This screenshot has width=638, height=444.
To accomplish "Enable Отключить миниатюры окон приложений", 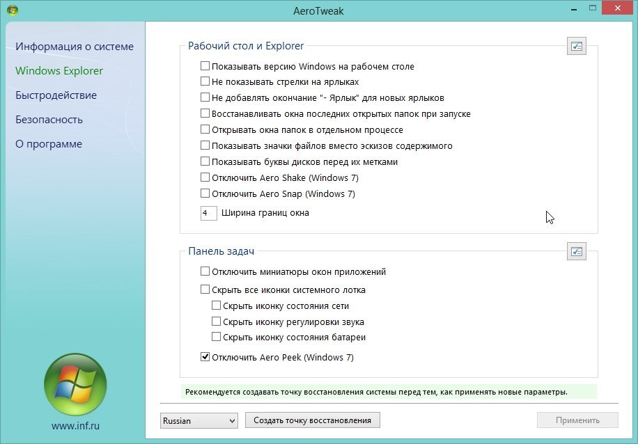I will pos(205,271).
